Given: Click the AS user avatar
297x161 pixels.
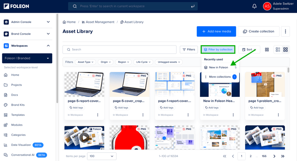Looking at the screenshot, I should [267, 6].
